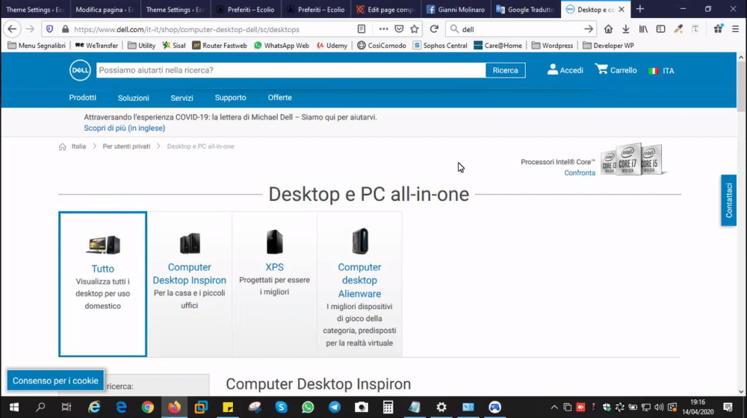
Task: Open the Contattaci side tab
Action: pos(728,201)
